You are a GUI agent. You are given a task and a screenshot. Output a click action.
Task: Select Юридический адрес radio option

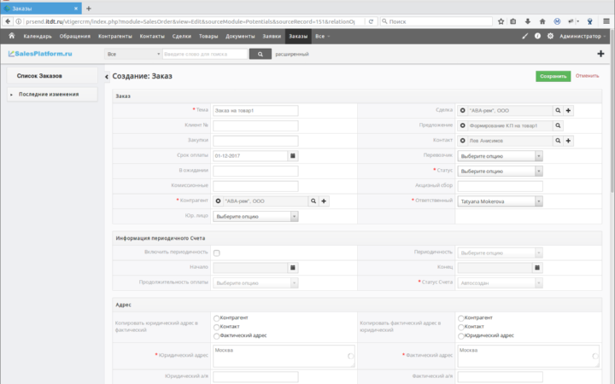[x=461, y=336]
